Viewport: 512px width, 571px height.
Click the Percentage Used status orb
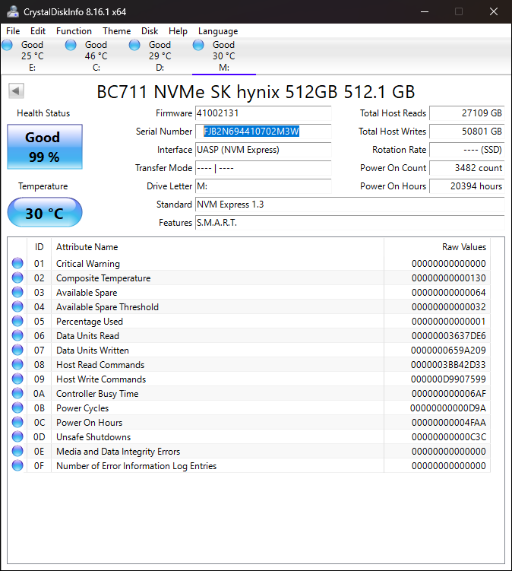17,321
